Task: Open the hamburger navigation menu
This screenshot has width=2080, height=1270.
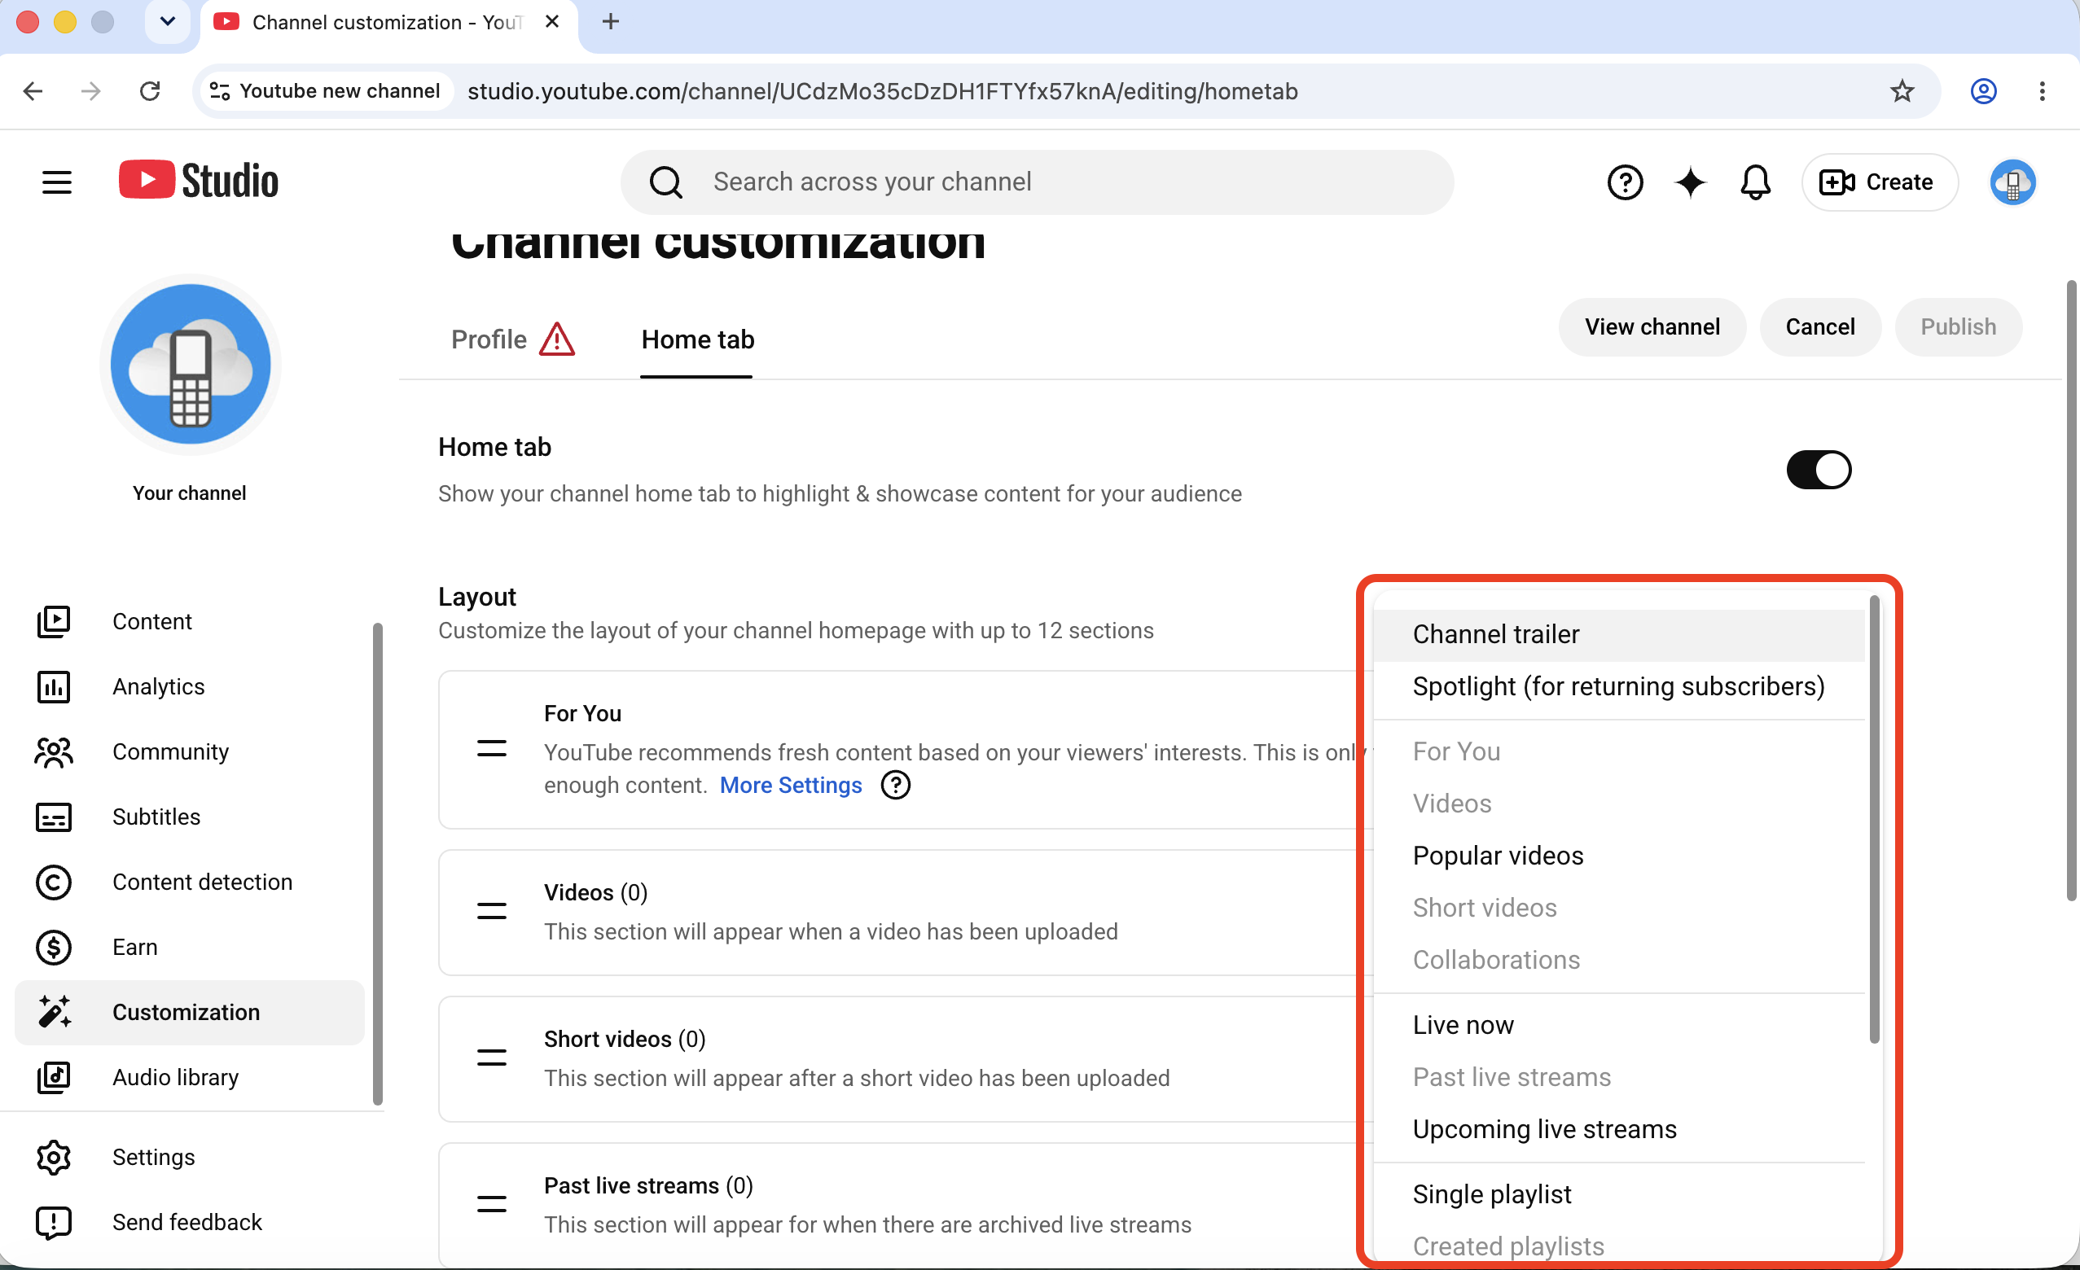Action: click(56, 182)
